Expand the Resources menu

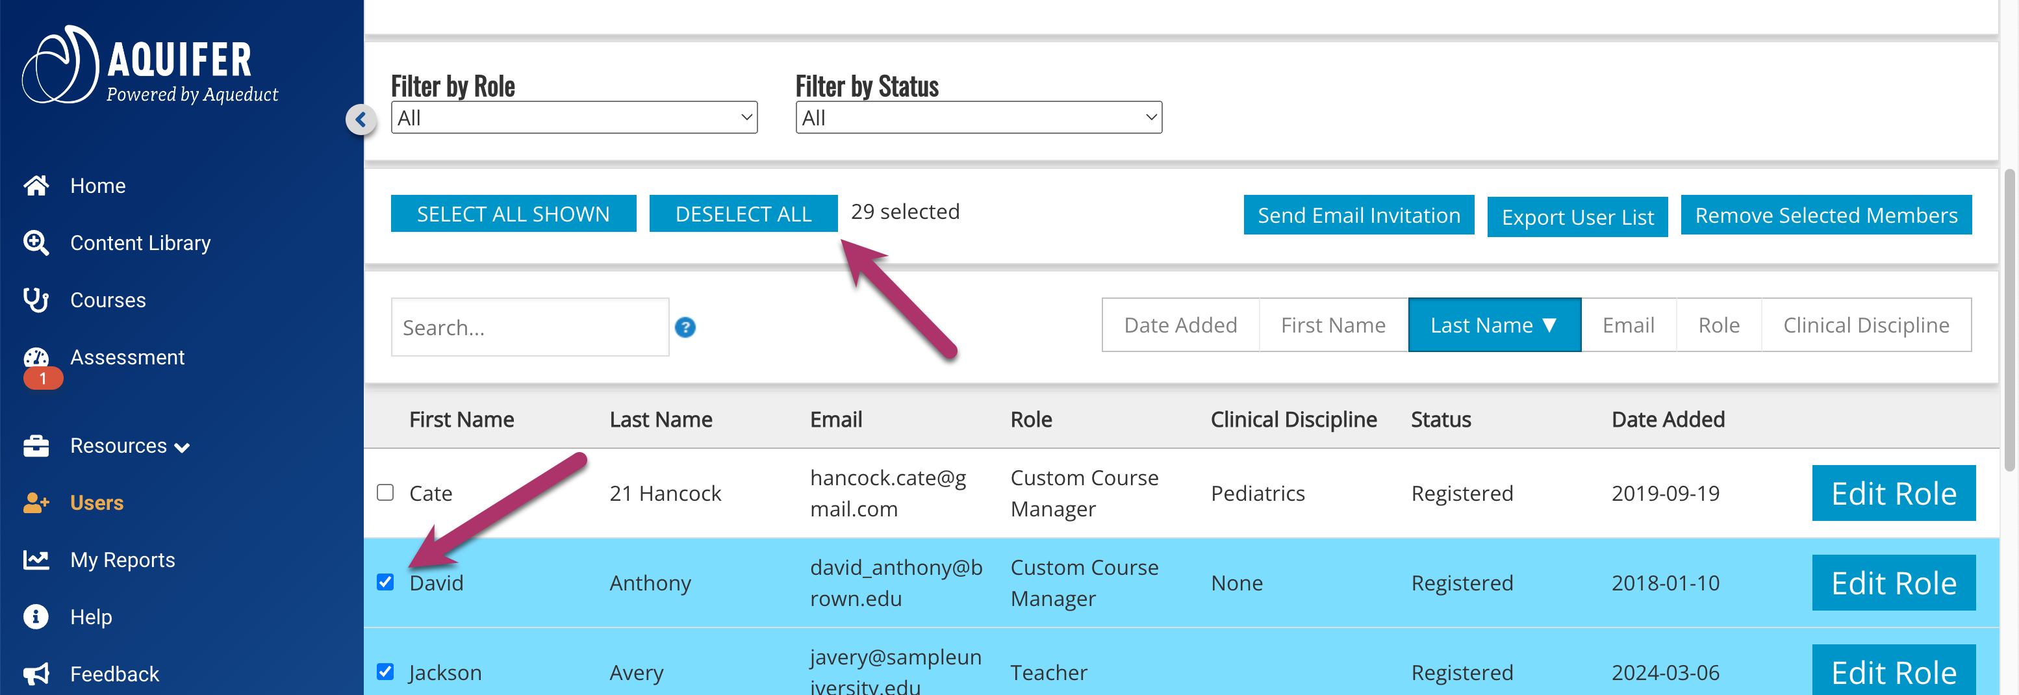click(x=130, y=446)
